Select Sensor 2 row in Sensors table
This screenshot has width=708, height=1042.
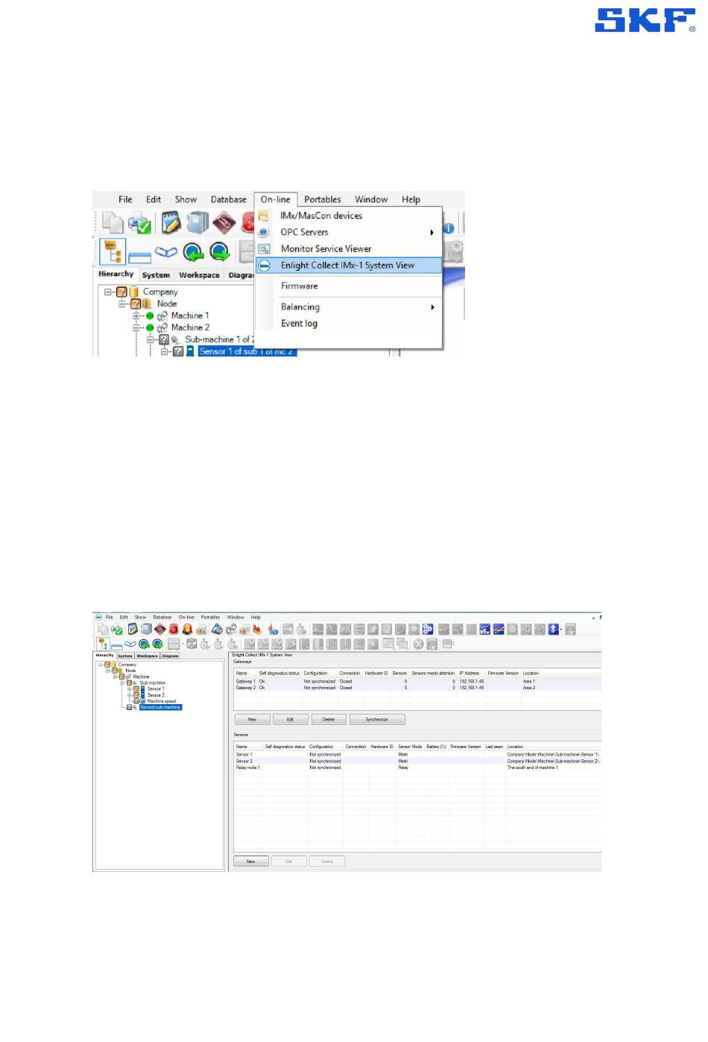[417, 762]
